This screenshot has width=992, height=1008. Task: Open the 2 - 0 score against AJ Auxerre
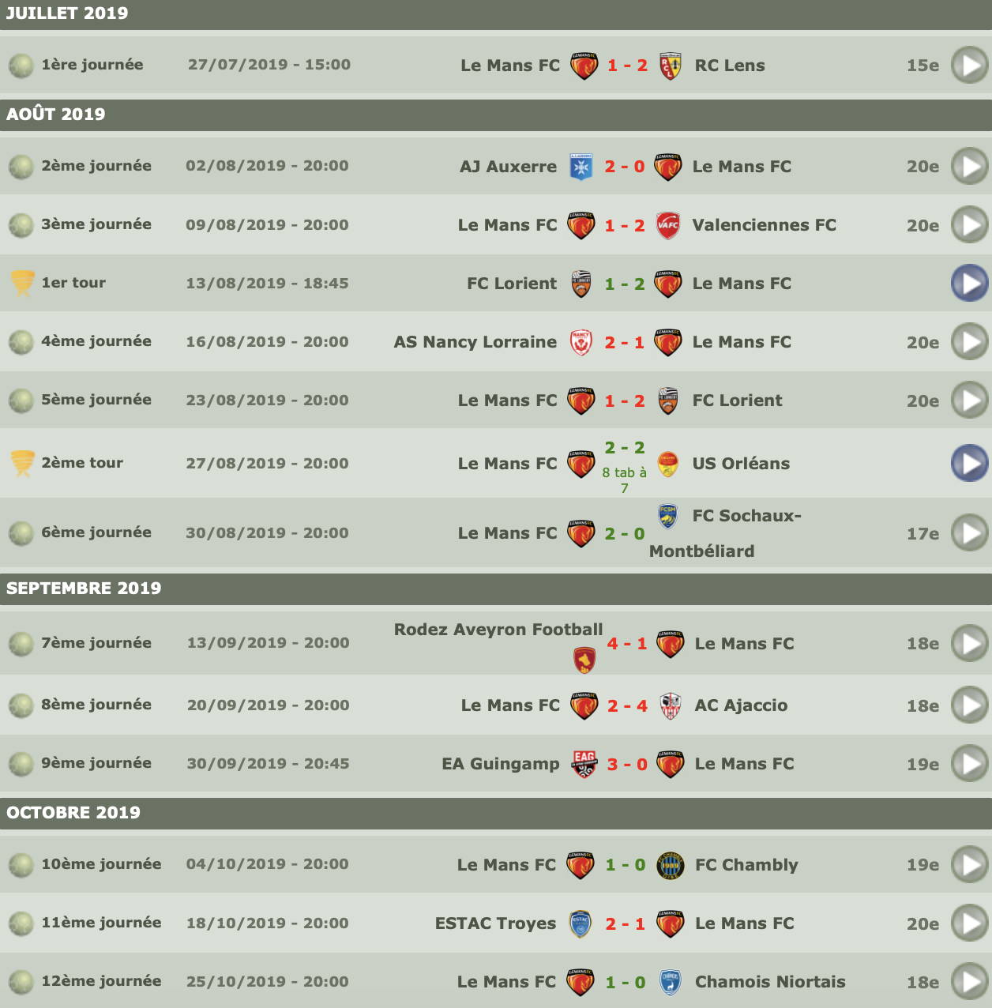click(x=625, y=167)
